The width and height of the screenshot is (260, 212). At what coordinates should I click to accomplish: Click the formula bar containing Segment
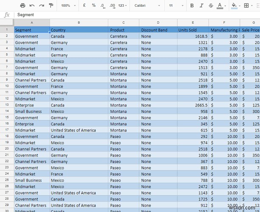[x=137, y=15]
